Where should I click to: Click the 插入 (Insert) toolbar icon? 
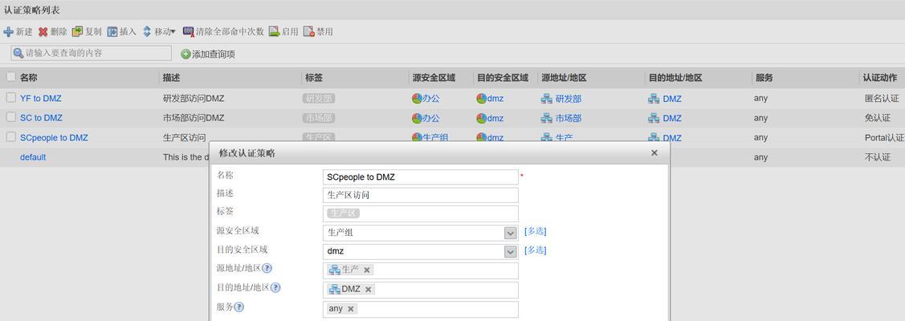tap(112, 31)
